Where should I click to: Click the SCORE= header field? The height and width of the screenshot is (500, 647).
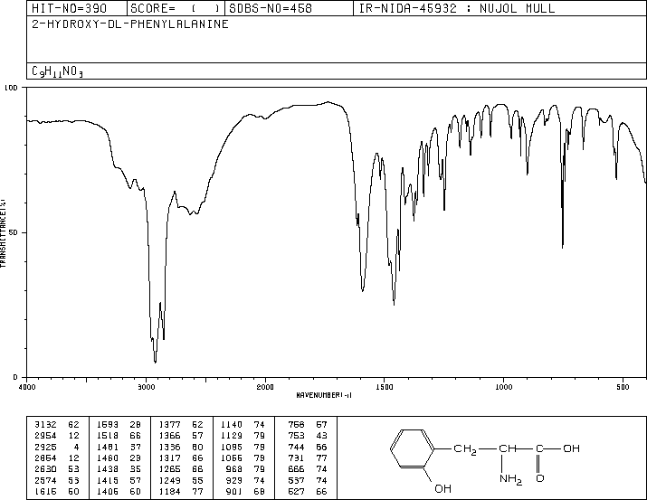pos(176,8)
